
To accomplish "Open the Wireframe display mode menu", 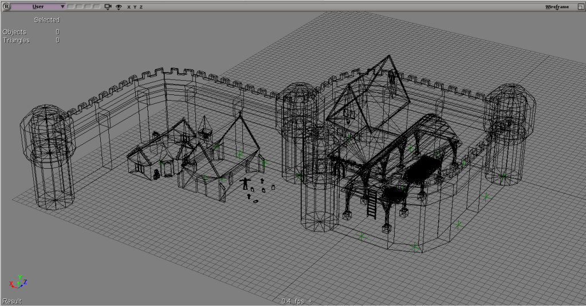I will pyautogui.click(x=557, y=7).
